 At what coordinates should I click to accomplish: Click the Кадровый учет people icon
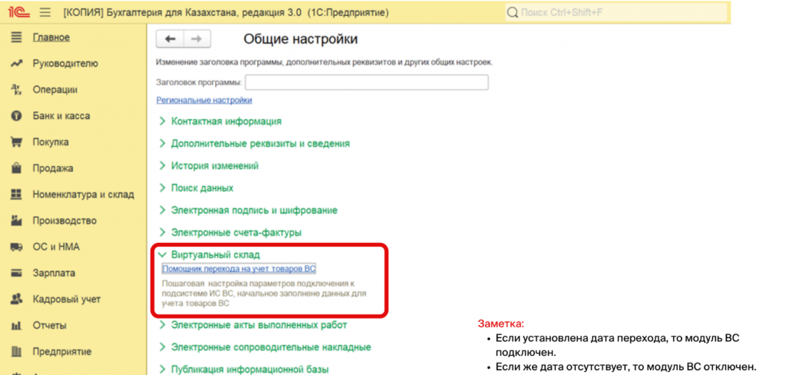pyautogui.click(x=17, y=299)
